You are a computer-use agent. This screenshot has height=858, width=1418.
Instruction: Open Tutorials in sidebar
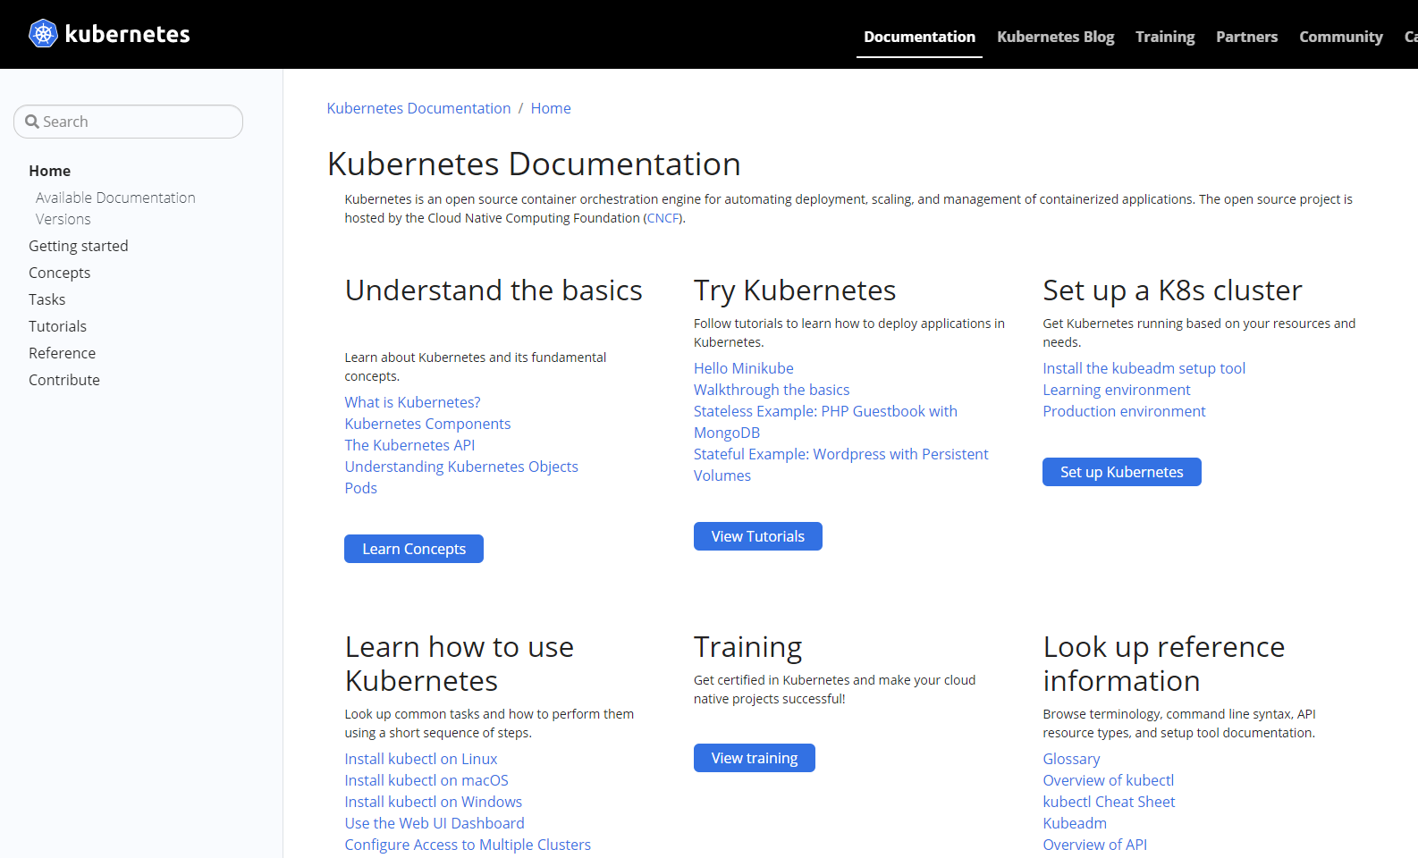pyautogui.click(x=57, y=326)
